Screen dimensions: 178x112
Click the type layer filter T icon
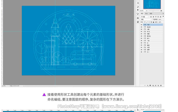(156, 17)
